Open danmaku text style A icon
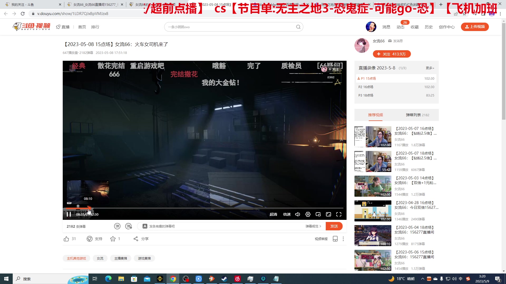The image size is (506, 284). click(x=145, y=226)
